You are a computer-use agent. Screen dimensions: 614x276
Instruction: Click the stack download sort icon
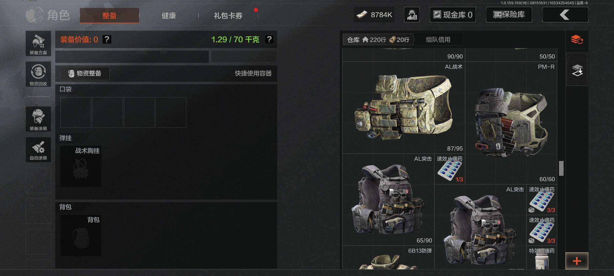point(577,69)
